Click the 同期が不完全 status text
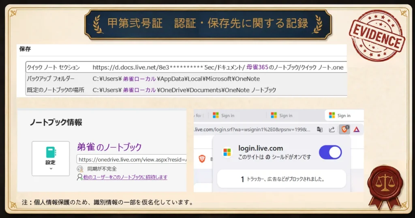The width and height of the screenshot is (415, 218). [x=102, y=169]
